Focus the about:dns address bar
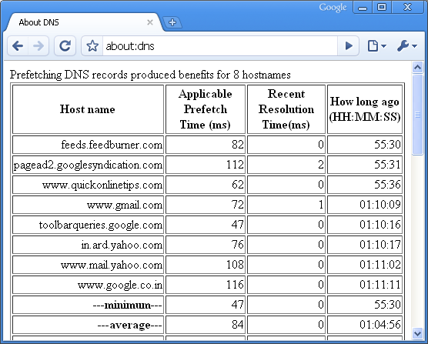Viewport: 428px width, 344px height. [219, 46]
